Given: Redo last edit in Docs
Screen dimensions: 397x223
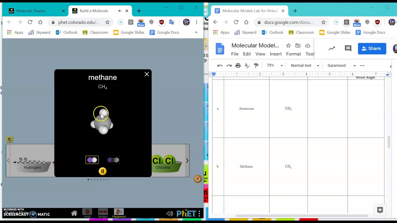Looking at the screenshot, I should (x=229, y=65).
